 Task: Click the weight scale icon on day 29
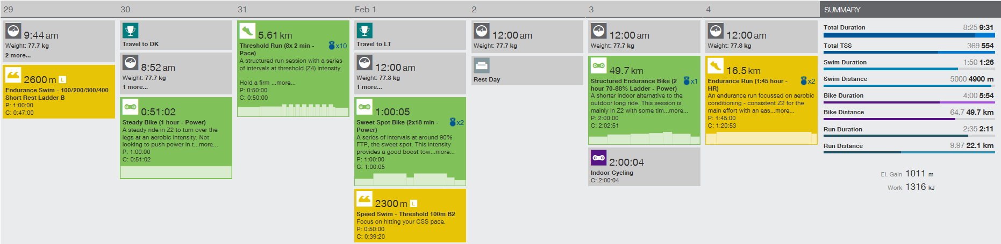[x=13, y=31]
